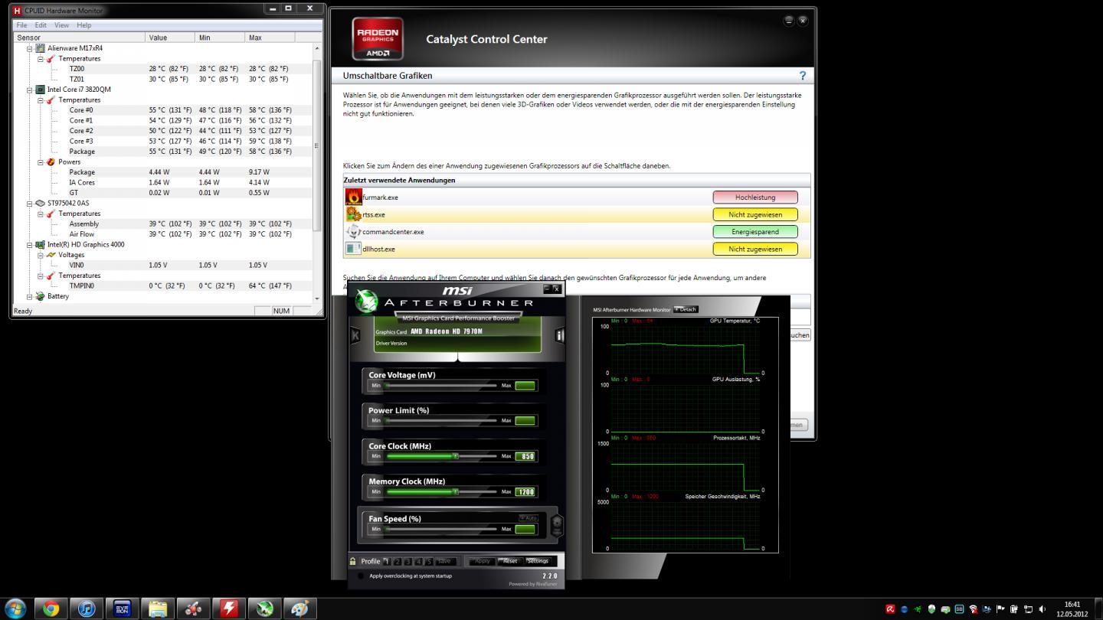The height and width of the screenshot is (620, 1103).
Task: Collapse the Intel Core i7 3820QM node
Action: point(30,90)
